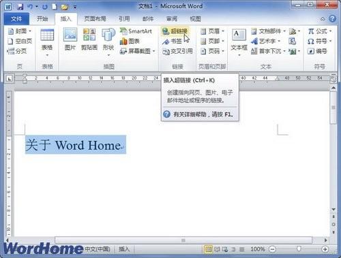Image resolution: width=341 pixels, height=258 pixels.
Task: Click the vertical scrollbar up arrow
Action: tap(333, 88)
